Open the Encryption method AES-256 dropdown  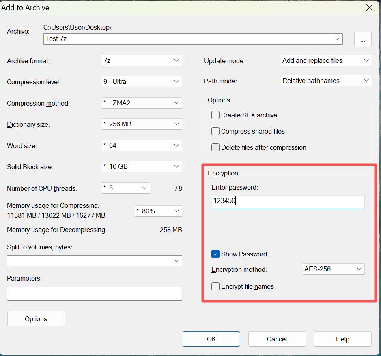click(333, 269)
